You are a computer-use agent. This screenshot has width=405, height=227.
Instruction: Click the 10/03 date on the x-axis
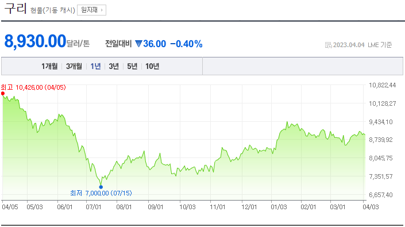point(187,207)
